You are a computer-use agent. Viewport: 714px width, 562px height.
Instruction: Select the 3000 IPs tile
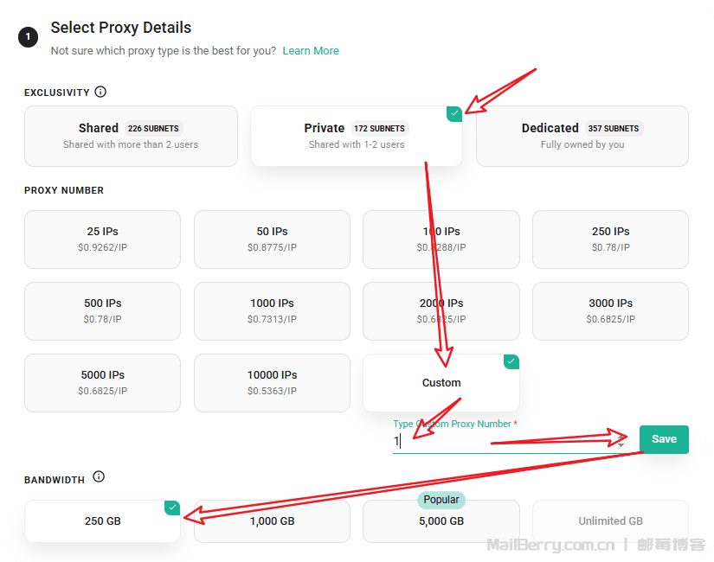click(610, 311)
